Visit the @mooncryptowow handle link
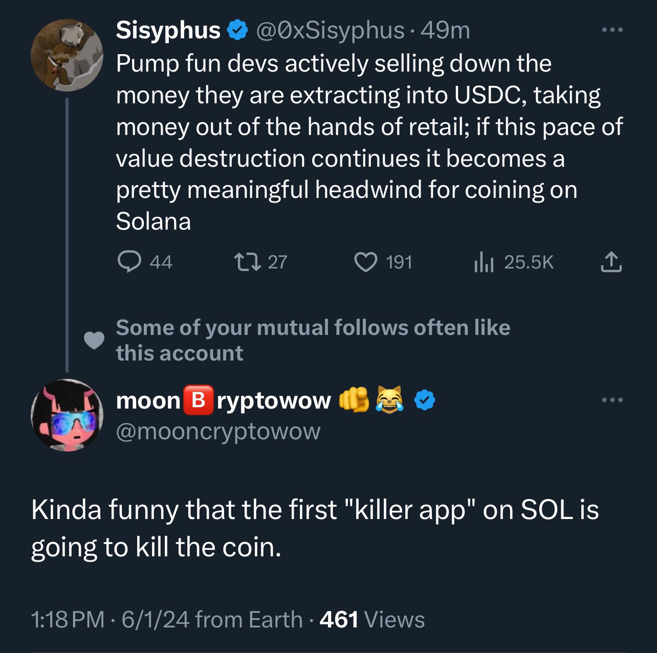 coord(218,432)
